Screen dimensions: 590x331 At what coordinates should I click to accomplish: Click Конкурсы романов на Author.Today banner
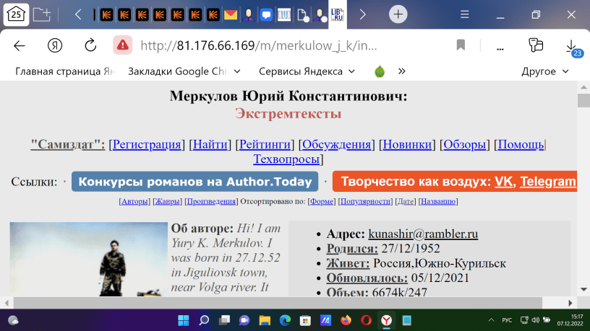195,182
